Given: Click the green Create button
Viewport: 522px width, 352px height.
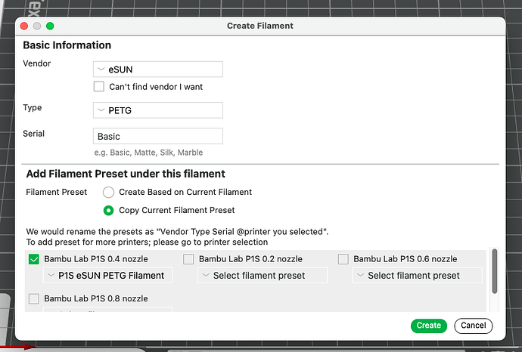Looking at the screenshot, I should click(x=429, y=326).
